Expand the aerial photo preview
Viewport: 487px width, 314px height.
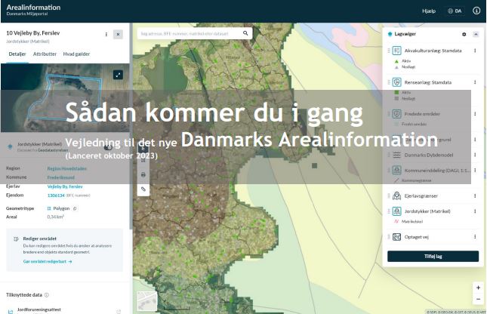coord(118,75)
